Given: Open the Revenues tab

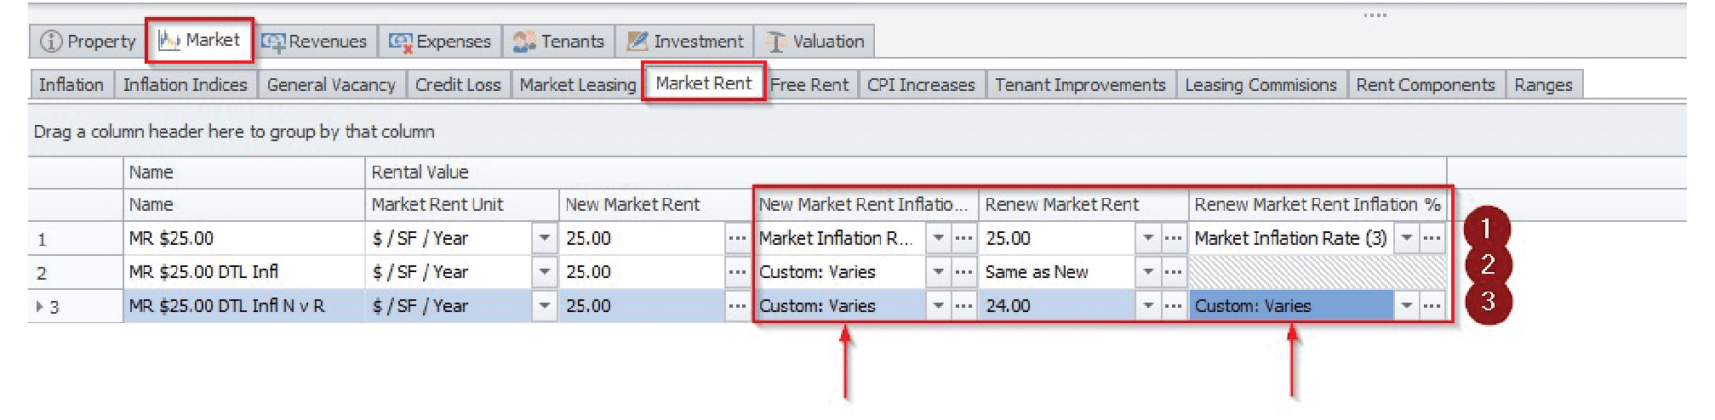Looking at the screenshot, I should 314,41.
